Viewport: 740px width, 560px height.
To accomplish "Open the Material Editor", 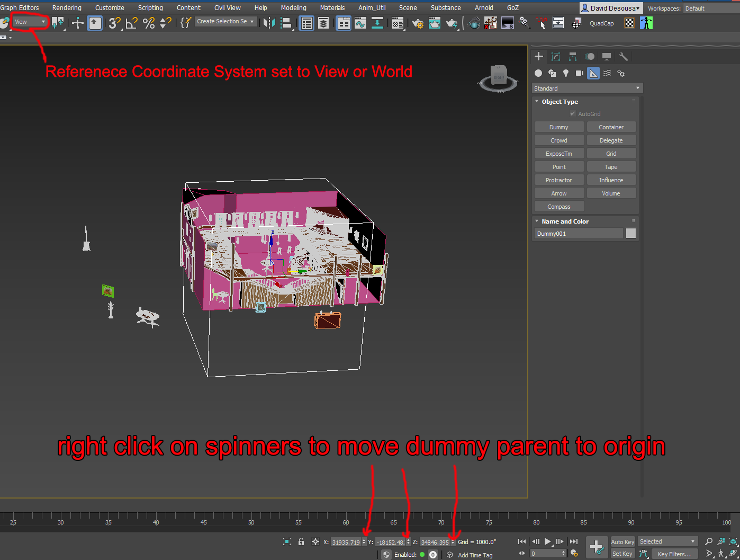I will pyautogui.click(x=397, y=23).
